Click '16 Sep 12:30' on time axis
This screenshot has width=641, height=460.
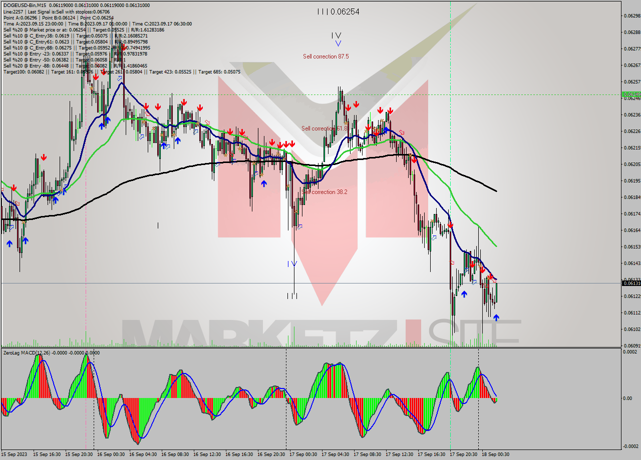(x=208, y=454)
